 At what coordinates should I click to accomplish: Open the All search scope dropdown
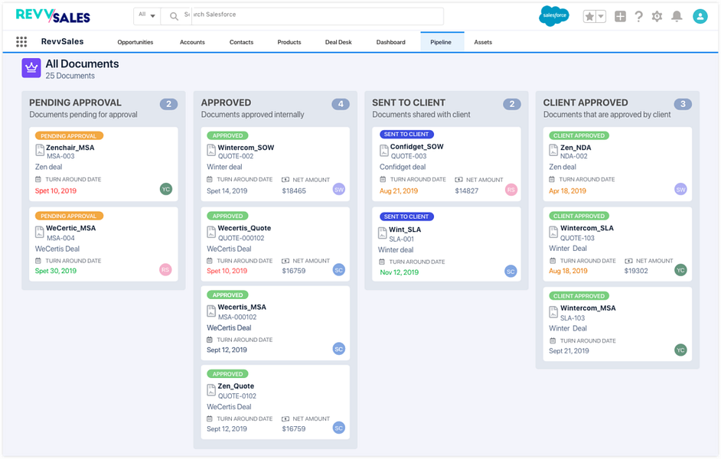pyautogui.click(x=147, y=15)
